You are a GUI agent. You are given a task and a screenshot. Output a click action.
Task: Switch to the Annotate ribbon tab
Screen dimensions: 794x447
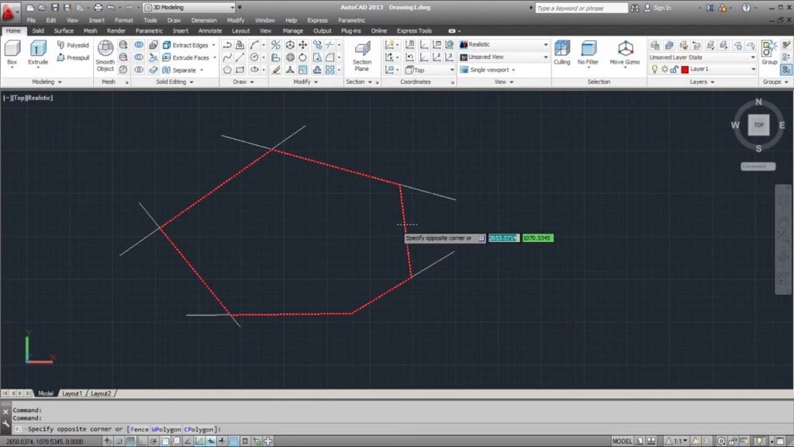click(x=209, y=31)
